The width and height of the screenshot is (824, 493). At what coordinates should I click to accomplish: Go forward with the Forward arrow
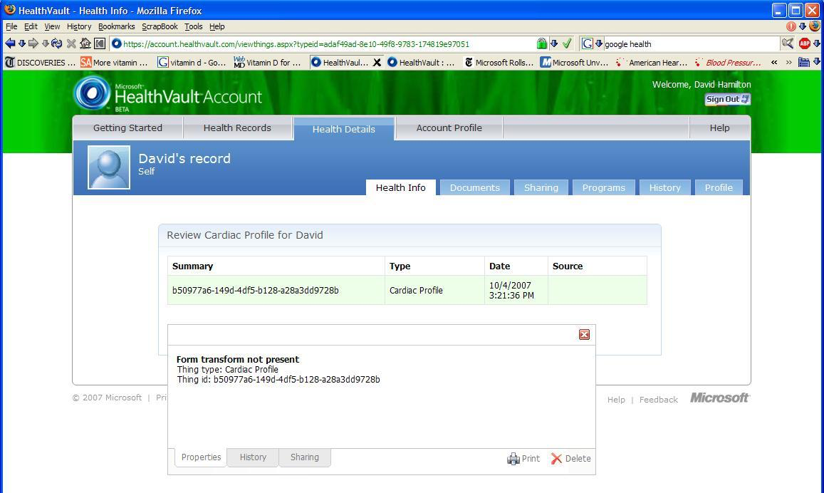point(33,43)
